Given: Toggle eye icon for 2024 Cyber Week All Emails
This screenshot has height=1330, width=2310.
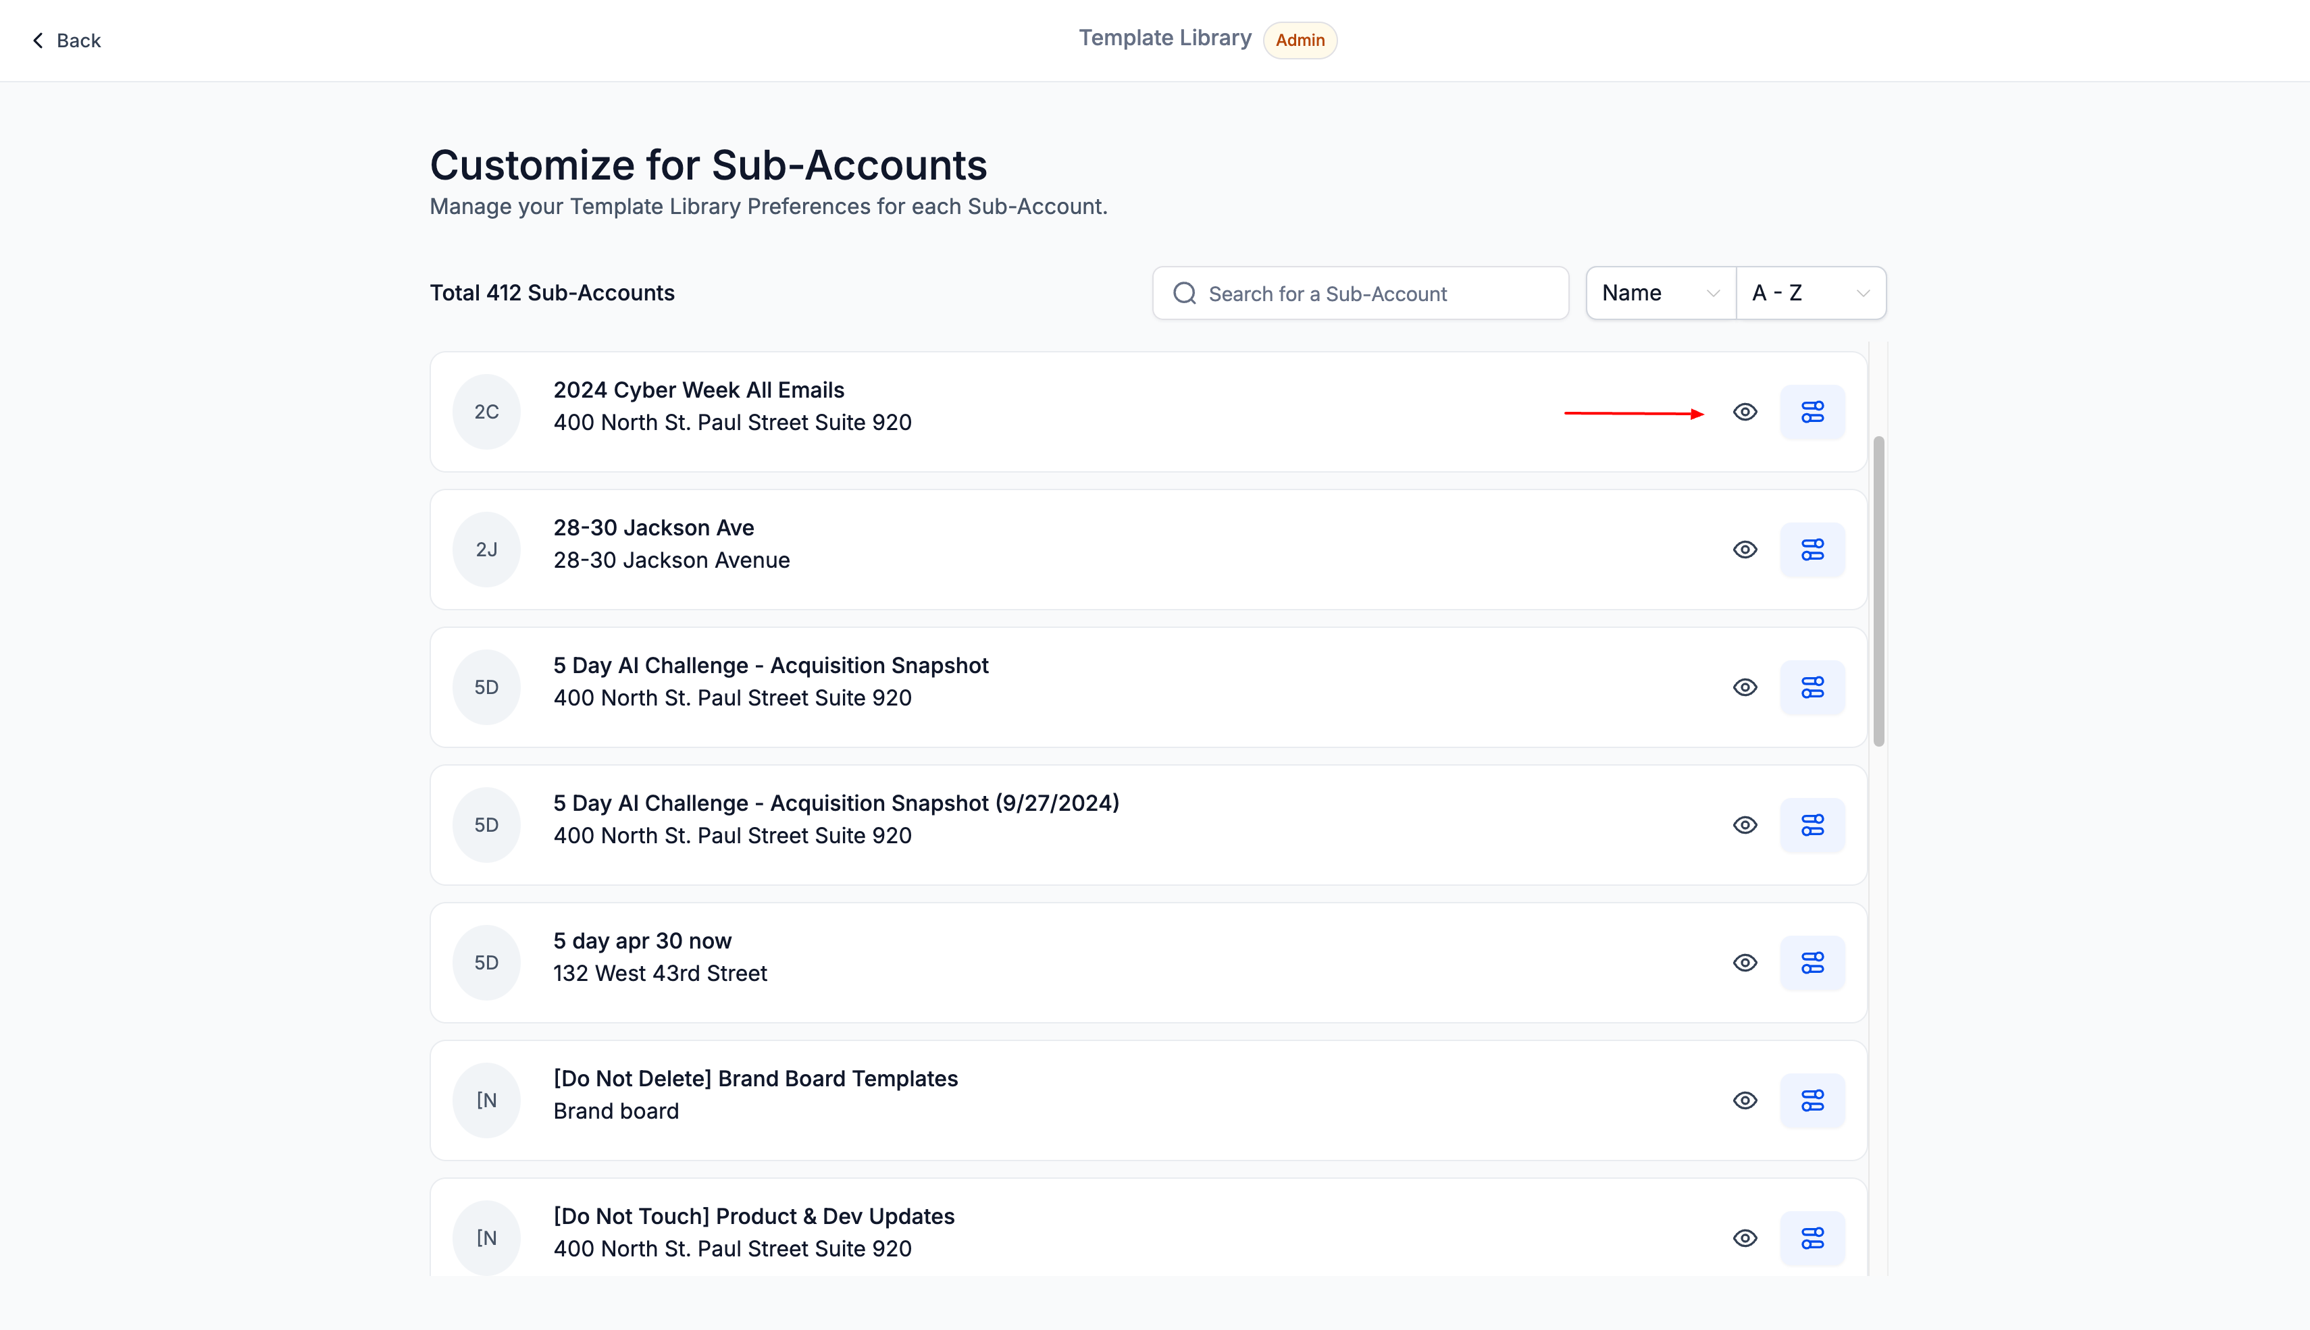Looking at the screenshot, I should tap(1745, 412).
